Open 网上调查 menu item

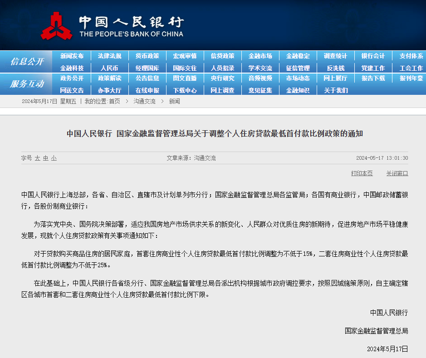222,90
